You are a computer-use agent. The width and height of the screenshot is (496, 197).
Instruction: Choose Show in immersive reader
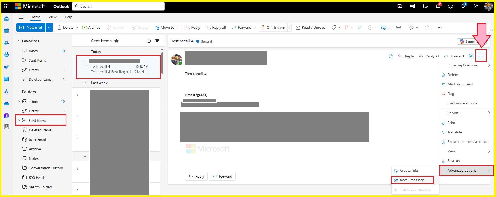(466, 142)
